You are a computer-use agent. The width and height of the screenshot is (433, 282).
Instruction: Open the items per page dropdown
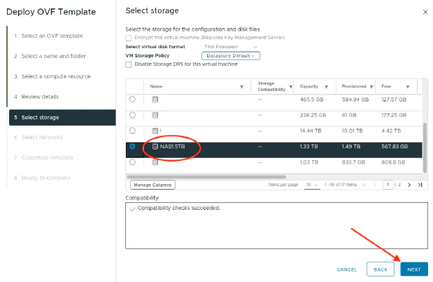click(312, 185)
